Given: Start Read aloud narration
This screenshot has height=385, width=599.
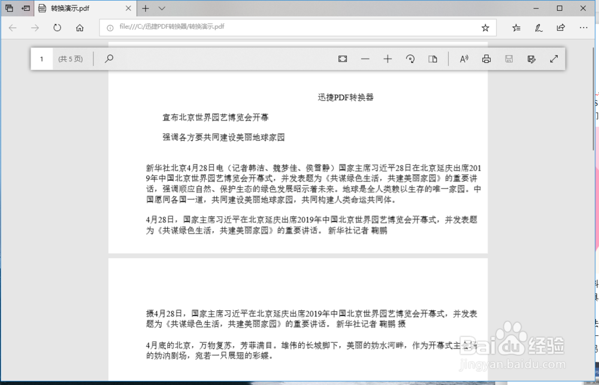Looking at the screenshot, I should 464,59.
